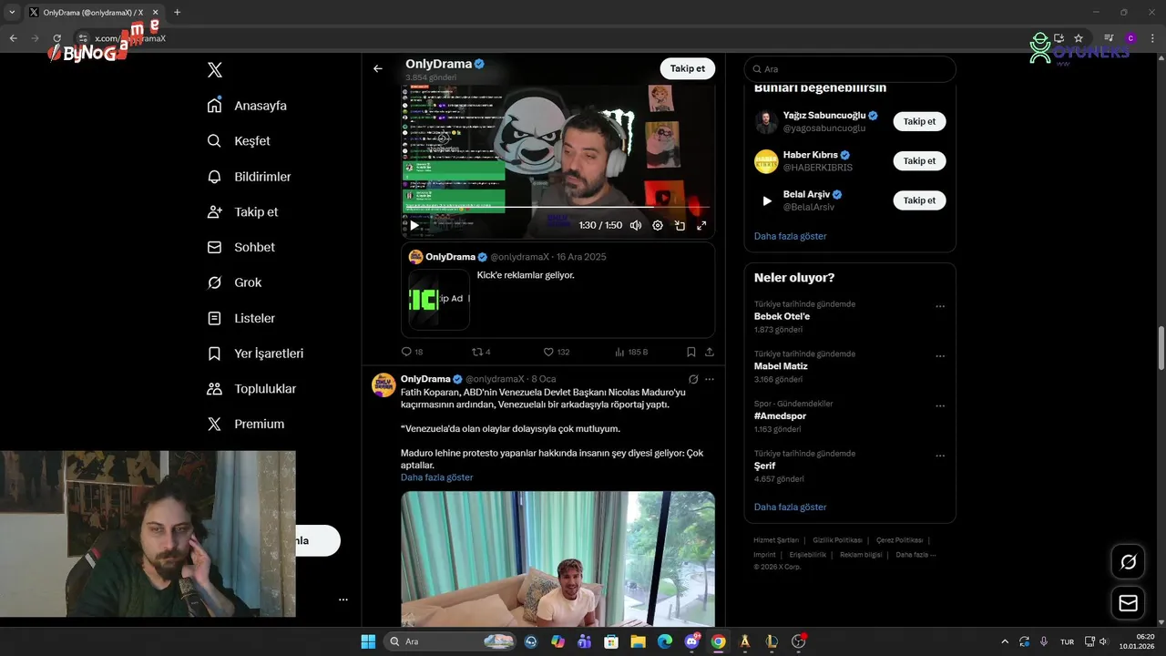The image size is (1166, 656).
Task: Click the X logo in sidebar
Action: 215,70
